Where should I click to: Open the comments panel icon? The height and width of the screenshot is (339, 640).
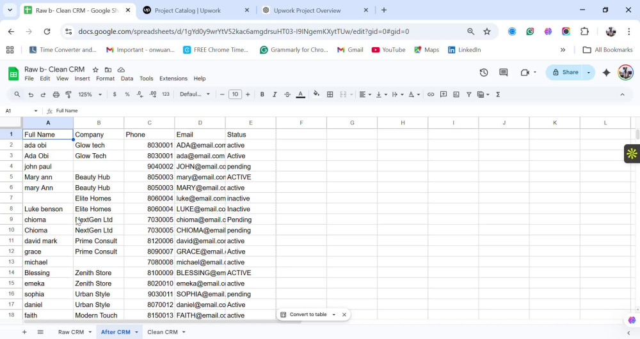(503, 72)
